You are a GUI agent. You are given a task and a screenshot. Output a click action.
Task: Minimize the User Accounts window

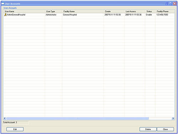click(167, 4)
